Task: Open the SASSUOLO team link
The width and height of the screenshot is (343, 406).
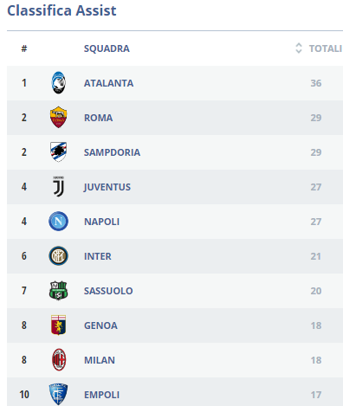Action: tap(108, 291)
